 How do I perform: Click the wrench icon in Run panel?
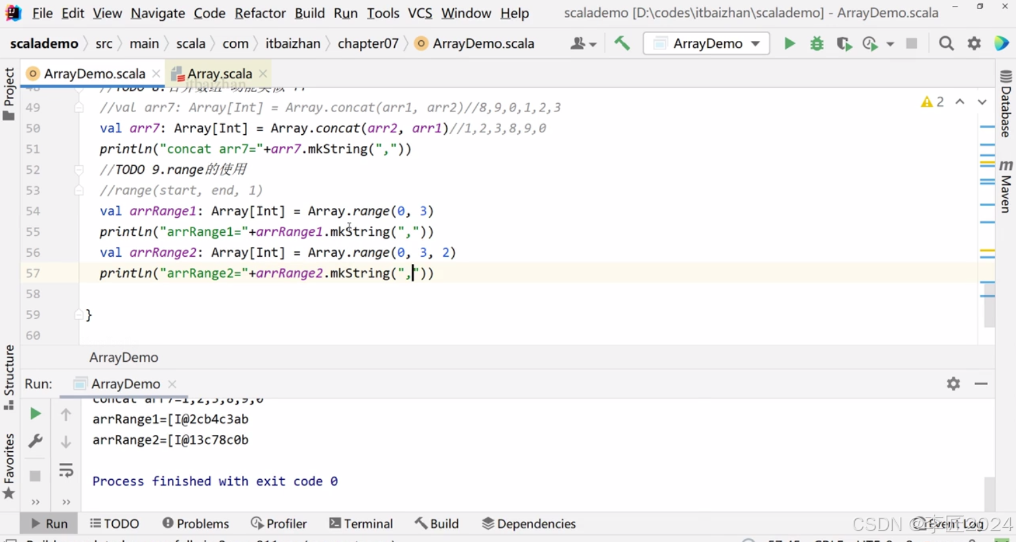36,442
